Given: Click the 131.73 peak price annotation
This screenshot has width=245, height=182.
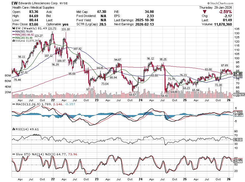Looking at the screenshot, I should pos(52,28).
